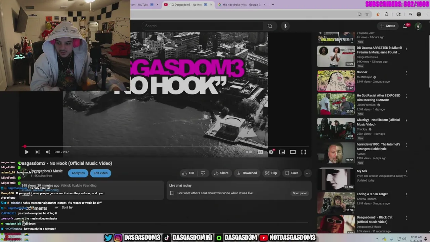Sort comments using Sort by
This screenshot has width=430, height=242.
click(x=64, y=208)
